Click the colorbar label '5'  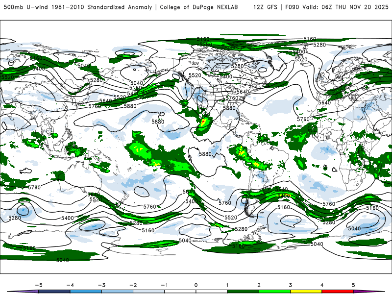(x=353, y=285)
